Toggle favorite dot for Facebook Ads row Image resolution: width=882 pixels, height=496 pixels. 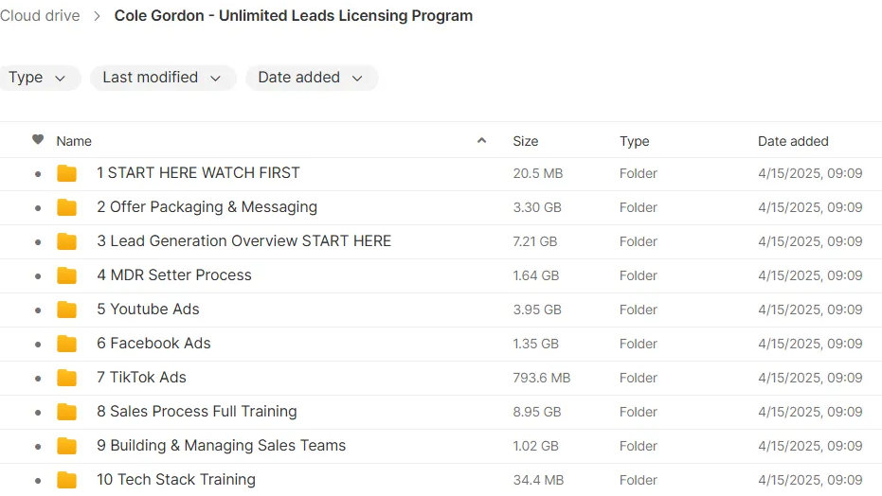point(38,345)
